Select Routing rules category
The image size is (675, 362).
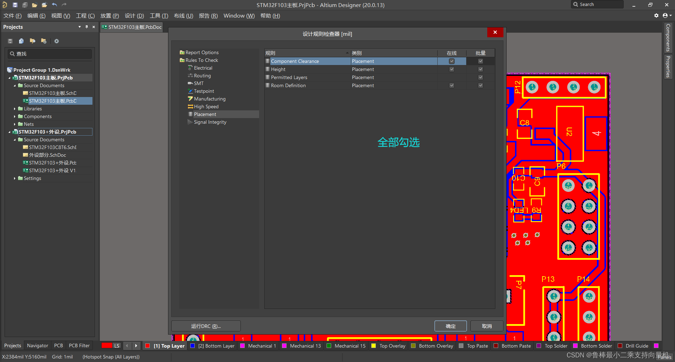point(202,76)
